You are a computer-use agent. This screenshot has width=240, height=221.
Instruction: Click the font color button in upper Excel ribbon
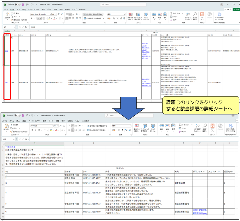click(54, 18)
